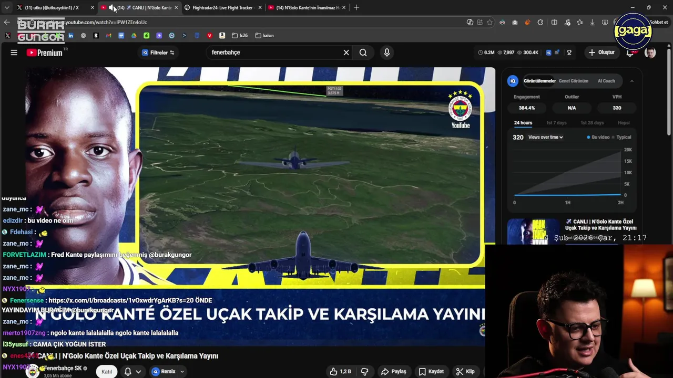Like the video with thumbs up
Viewport: 673px width, 378px height.
click(x=340, y=372)
